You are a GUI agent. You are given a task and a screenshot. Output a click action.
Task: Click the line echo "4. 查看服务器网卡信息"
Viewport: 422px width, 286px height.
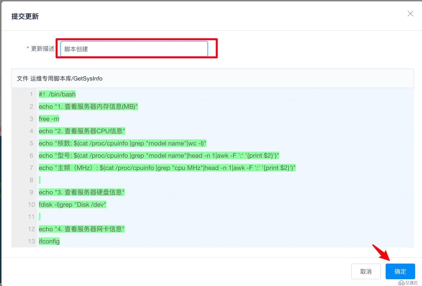pos(81,229)
